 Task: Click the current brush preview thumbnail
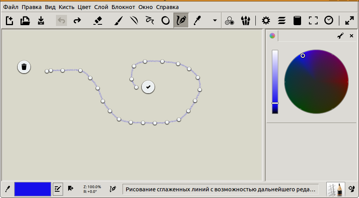tap(335, 189)
